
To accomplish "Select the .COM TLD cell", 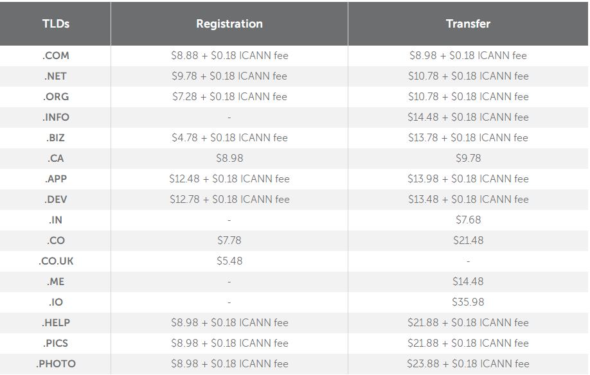I will tap(56, 55).
